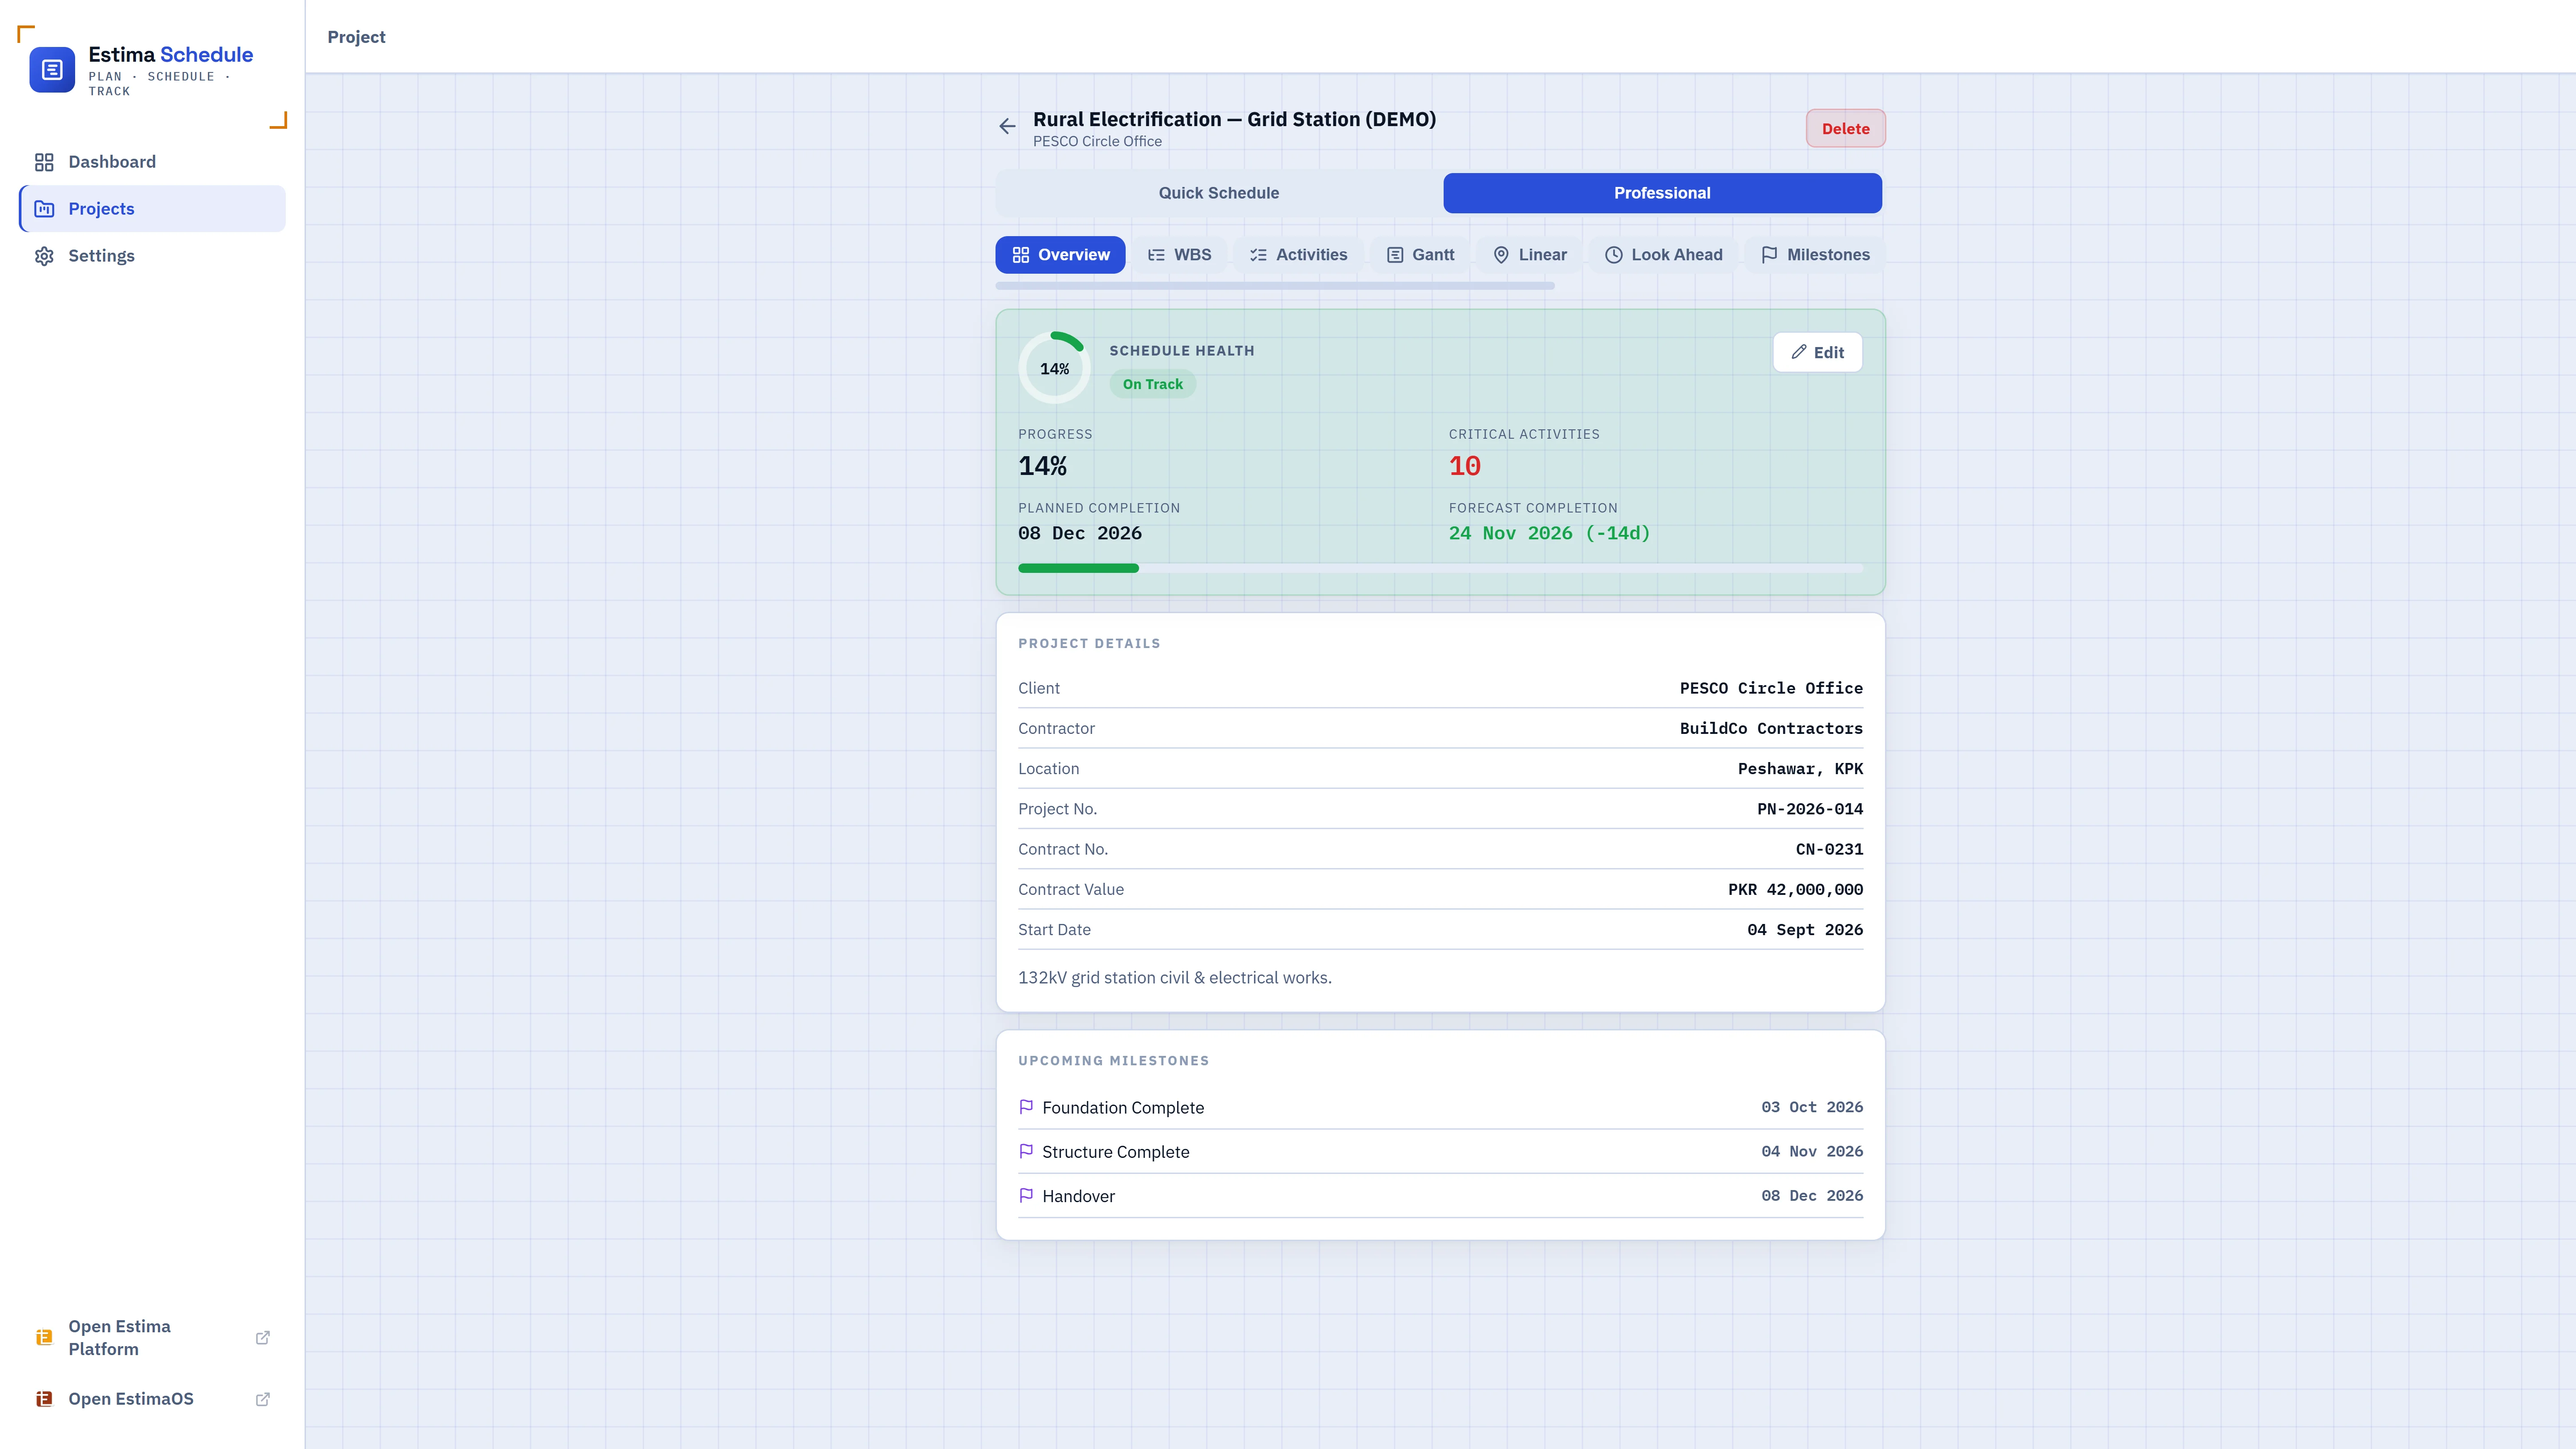The image size is (2576, 1449).
Task: Open Dashboard in the sidebar
Action: [x=152, y=162]
